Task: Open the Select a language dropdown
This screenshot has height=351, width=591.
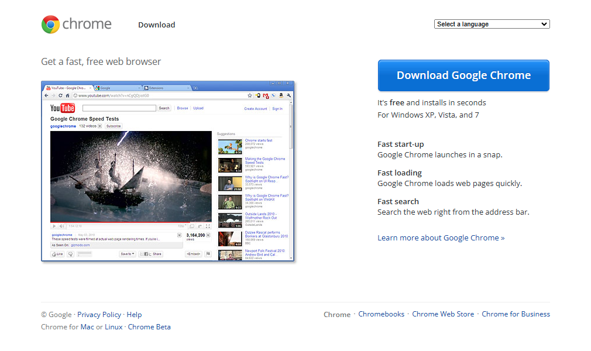Action: 492,24
